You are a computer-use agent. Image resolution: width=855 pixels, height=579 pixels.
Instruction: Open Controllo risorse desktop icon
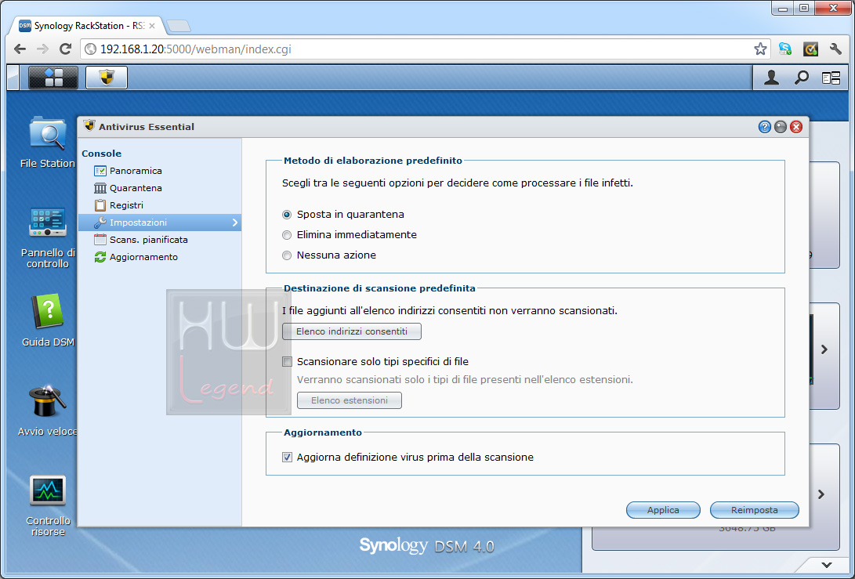[x=48, y=506]
